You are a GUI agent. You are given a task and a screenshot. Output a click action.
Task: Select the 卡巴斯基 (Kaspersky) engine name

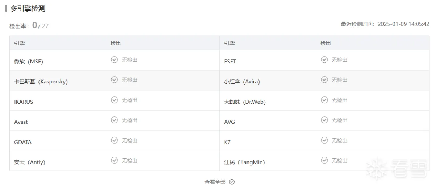point(41,82)
